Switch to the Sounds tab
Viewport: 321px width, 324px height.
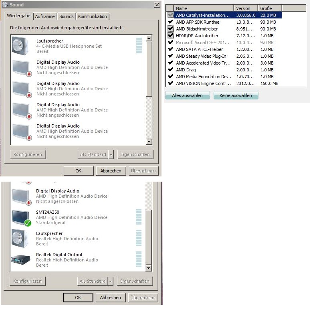tap(66, 16)
